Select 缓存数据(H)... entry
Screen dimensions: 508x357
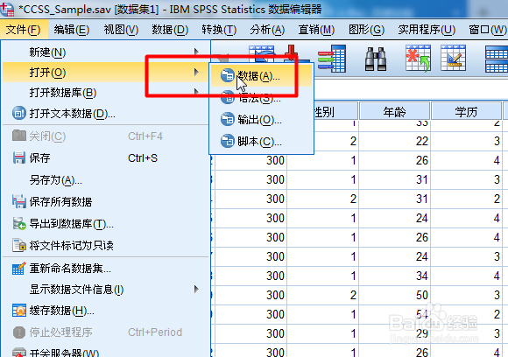pyautogui.click(x=106, y=311)
